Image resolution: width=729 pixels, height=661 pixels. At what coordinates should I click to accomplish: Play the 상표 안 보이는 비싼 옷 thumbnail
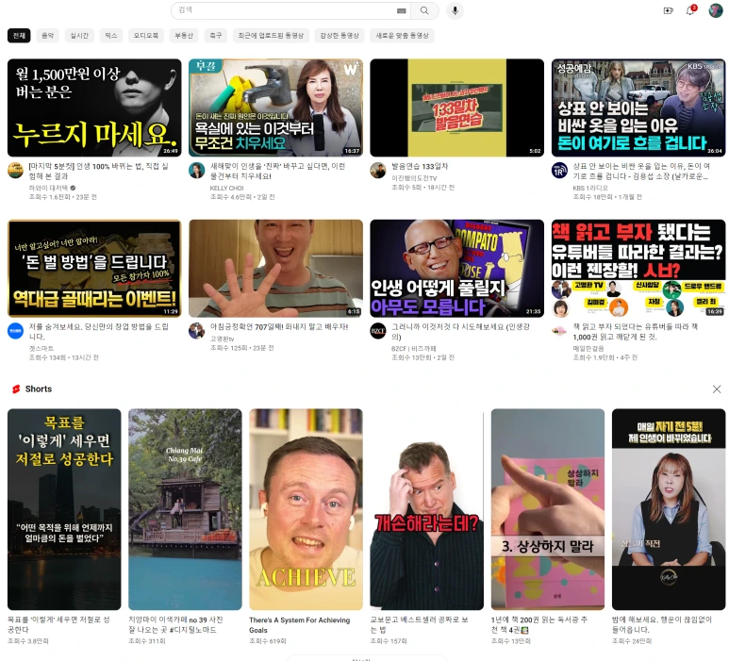coord(638,107)
